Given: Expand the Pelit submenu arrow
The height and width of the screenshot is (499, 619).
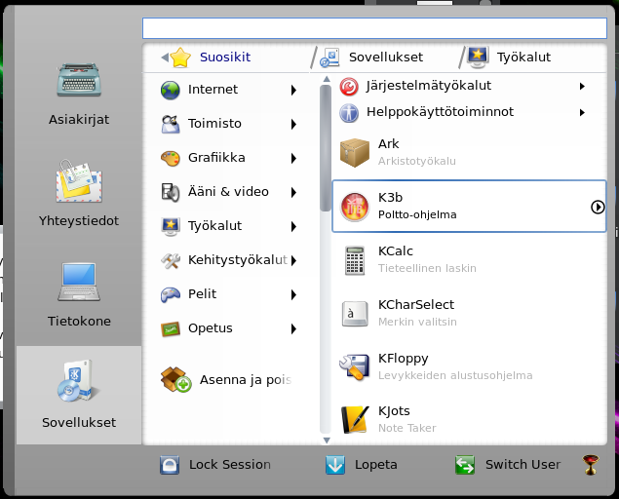Looking at the screenshot, I should tap(293, 294).
